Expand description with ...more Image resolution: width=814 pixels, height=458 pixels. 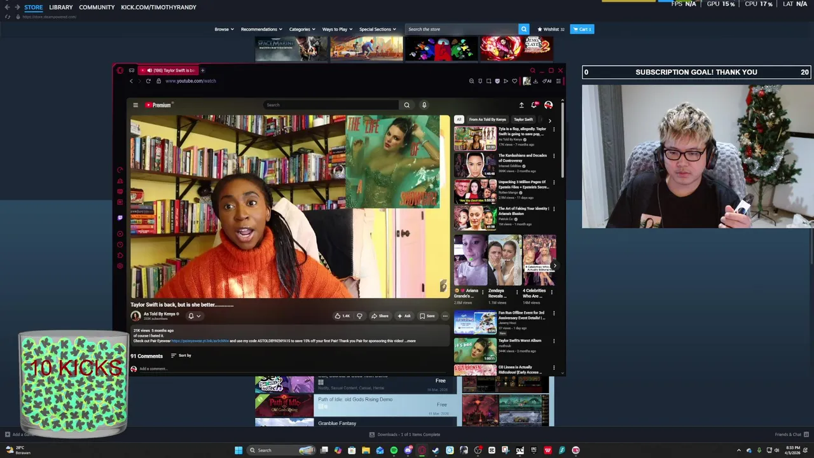[x=410, y=341]
